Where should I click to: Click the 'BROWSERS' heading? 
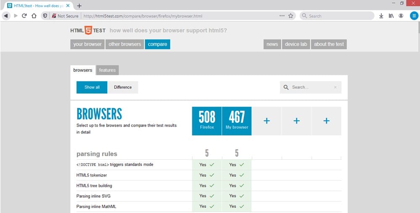coord(100,114)
